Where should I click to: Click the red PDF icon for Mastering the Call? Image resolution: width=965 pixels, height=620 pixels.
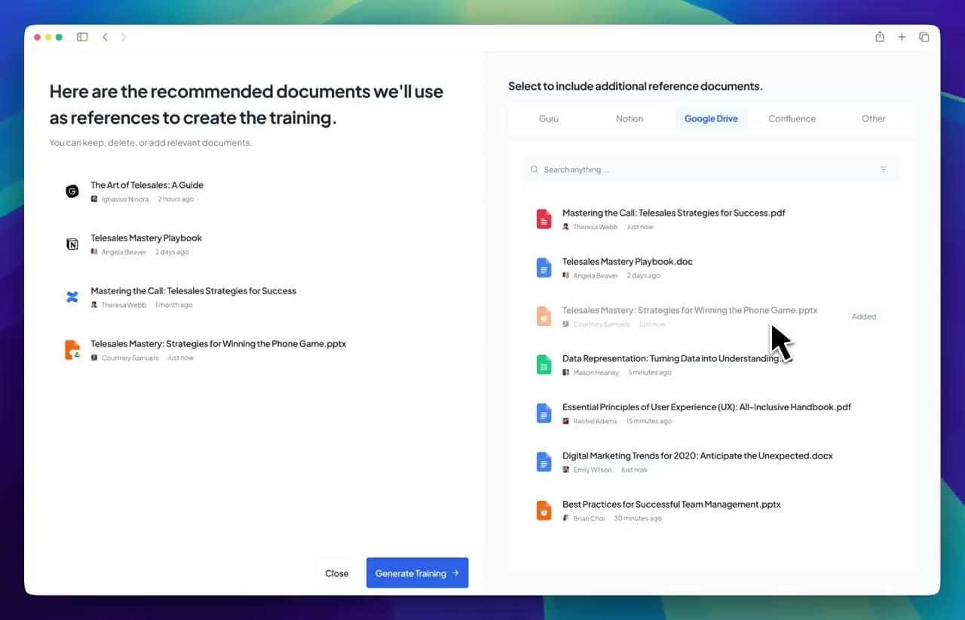pyautogui.click(x=544, y=219)
